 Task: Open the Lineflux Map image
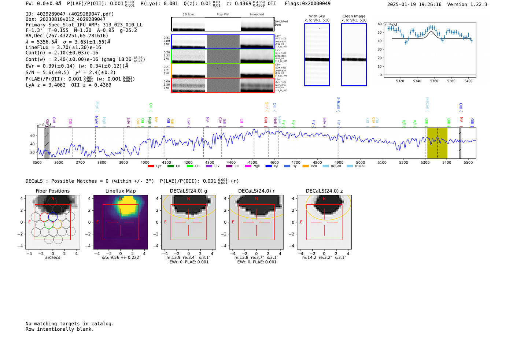pos(121,222)
